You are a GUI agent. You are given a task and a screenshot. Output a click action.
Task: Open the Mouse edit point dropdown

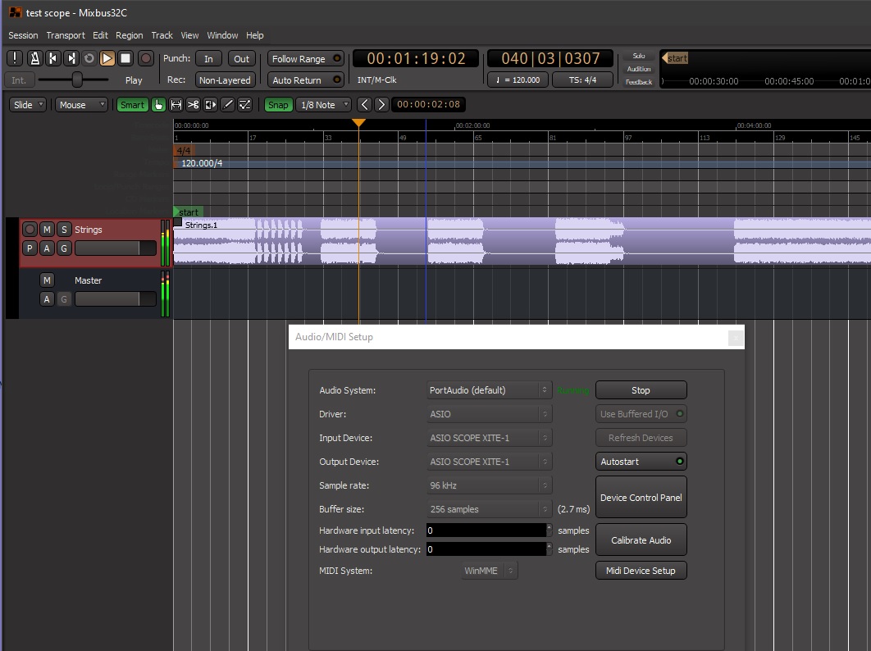(x=80, y=105)
